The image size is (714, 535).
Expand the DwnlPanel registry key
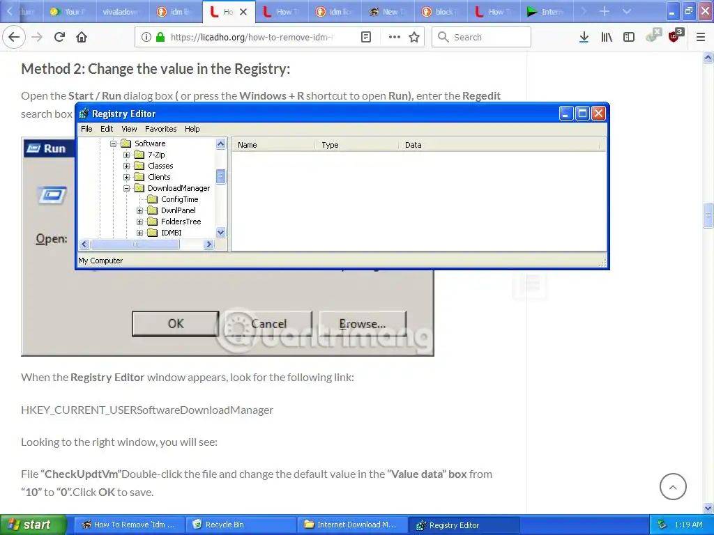tap(139, 210)
